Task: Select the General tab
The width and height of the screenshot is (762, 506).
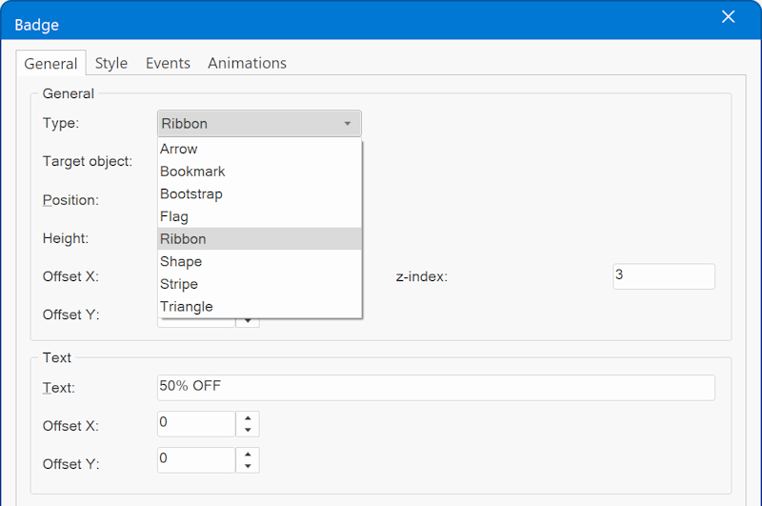Action: click(51, 63)
